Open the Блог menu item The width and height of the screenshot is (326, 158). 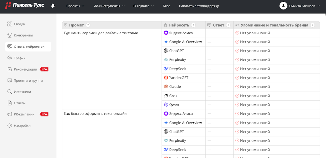(x=166, y=6)
